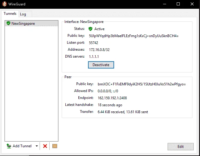
Task: Click the DNS server value 1.1.1.1
Action: 94,56
